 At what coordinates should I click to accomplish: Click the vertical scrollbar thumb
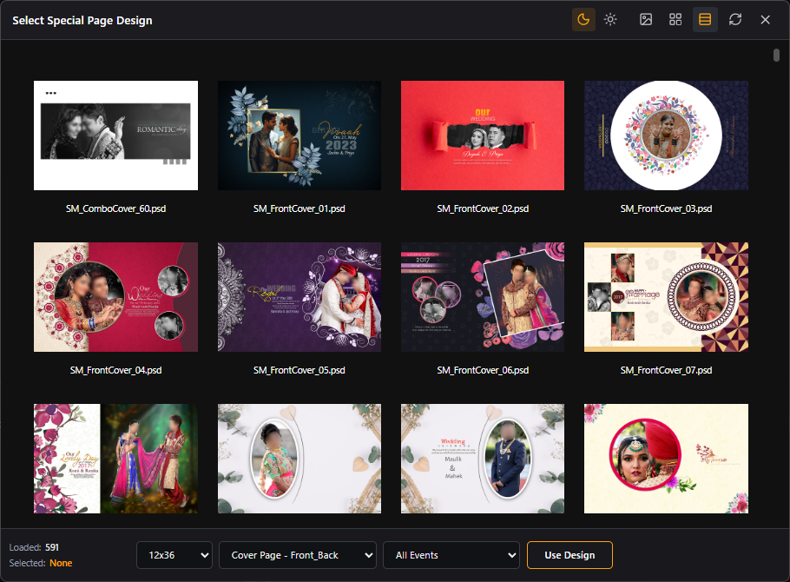point(776,55)
